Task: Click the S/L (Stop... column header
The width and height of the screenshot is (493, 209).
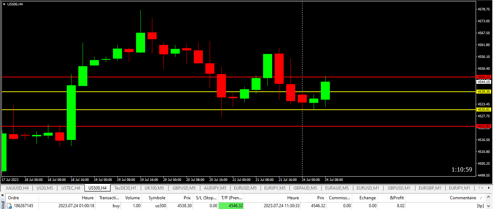Action: 206,197
